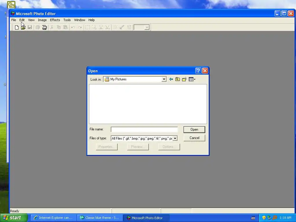Screen dimensions: 296x222
Task: Click the Print toolbar icon
Action: click(38, 27)
